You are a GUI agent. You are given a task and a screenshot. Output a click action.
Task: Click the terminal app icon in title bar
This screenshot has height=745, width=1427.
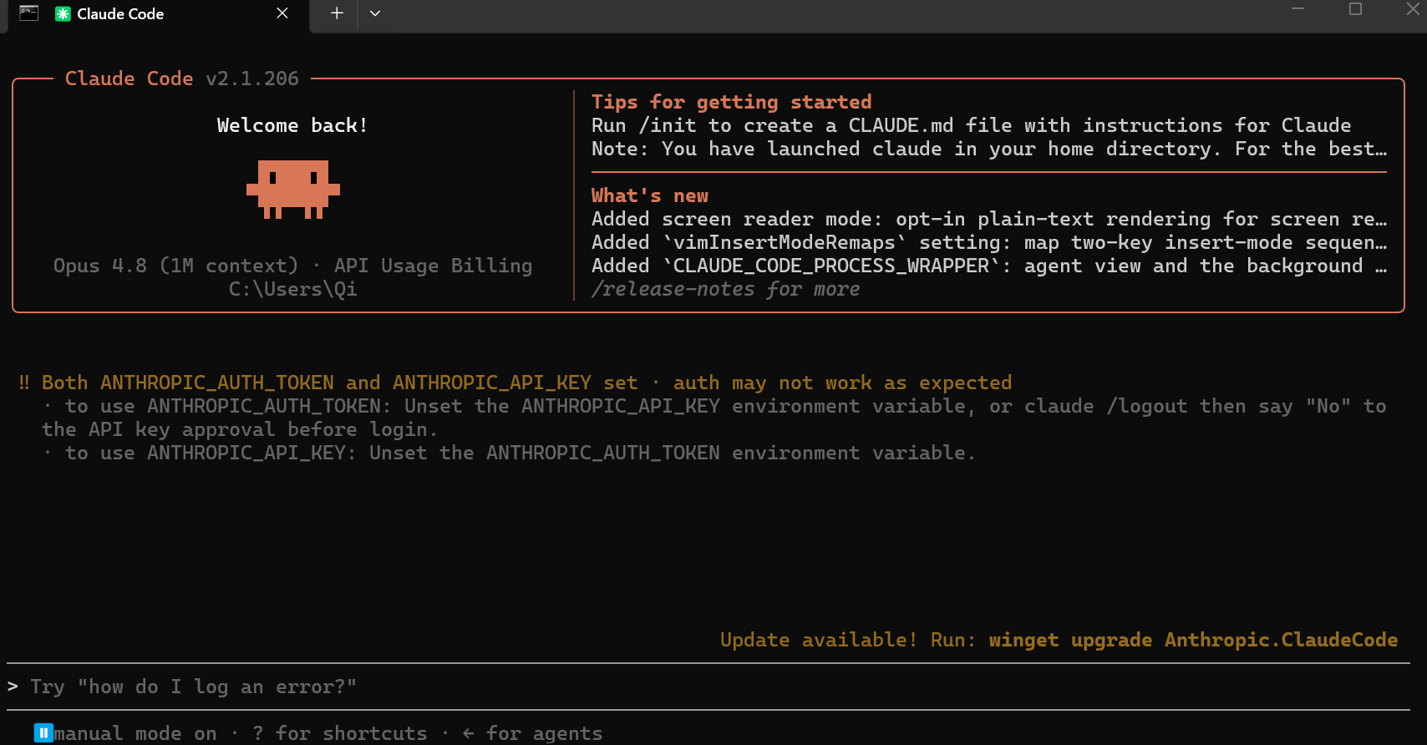28,13
